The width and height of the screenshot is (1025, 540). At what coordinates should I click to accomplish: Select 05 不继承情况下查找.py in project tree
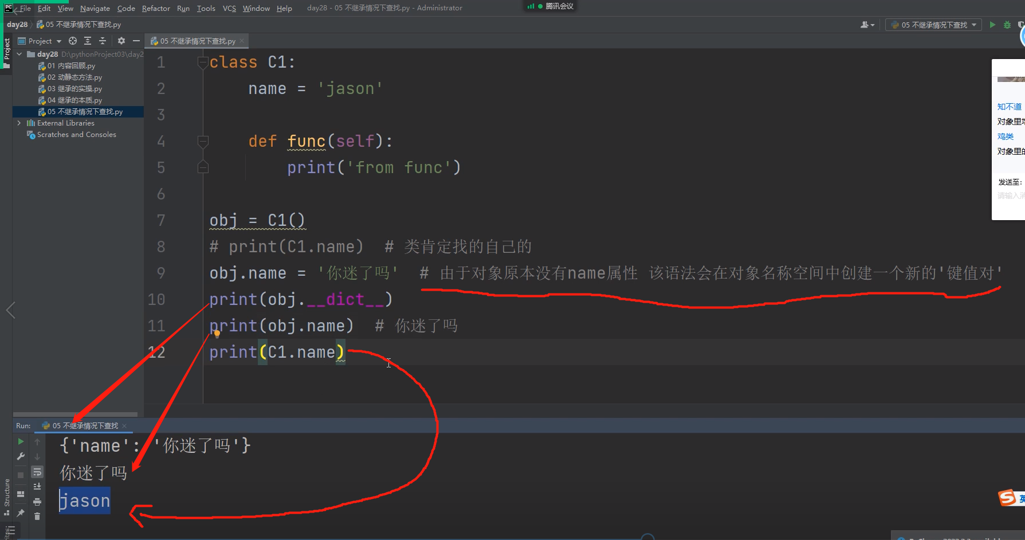coord(85,111)
